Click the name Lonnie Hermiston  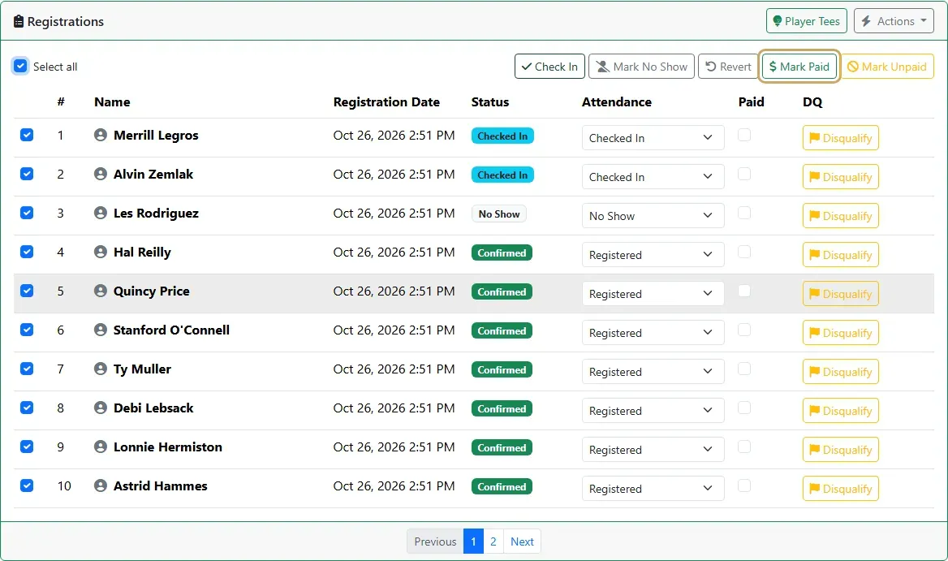[168, 447]
